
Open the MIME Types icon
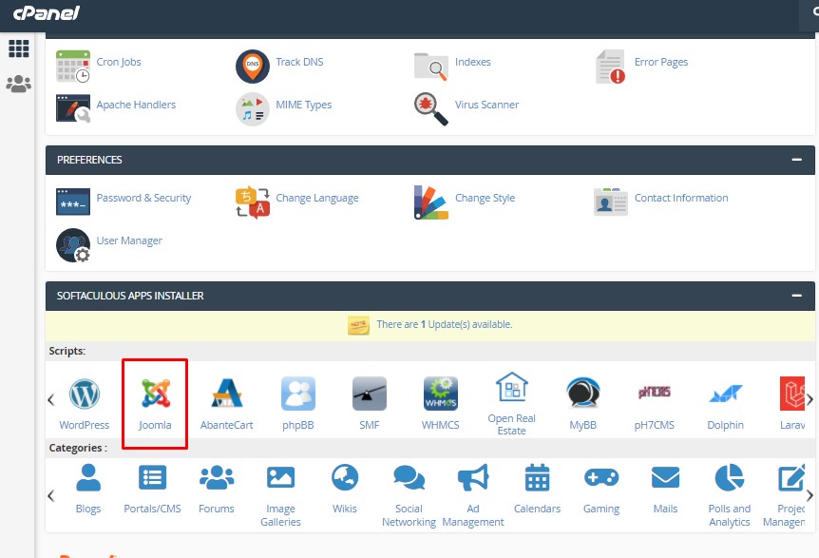(253, 109)
